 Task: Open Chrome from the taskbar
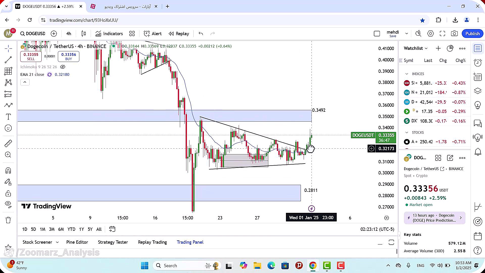pyautogui.click(x=313, y=266)
